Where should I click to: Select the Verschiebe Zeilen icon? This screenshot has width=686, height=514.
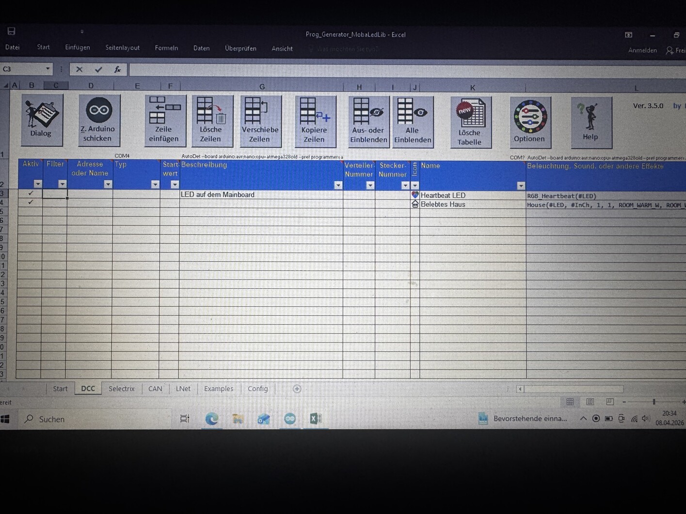click(260, 122)
